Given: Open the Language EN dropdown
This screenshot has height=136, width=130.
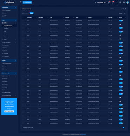Looking at the screenshot, I should click(102, 2).
